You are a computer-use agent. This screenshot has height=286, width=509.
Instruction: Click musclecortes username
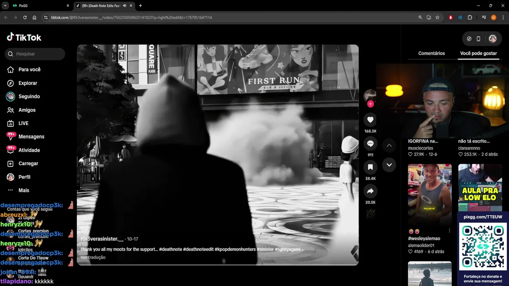pyautogui.click(x=421, y=148)
